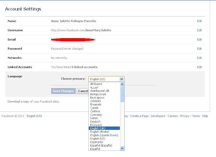This screenshot has width=216, height=157.
Task: Grab the language list scrollbar thumb
Action: coord(122,95)
